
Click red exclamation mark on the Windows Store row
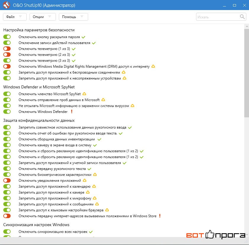point(160,216)
